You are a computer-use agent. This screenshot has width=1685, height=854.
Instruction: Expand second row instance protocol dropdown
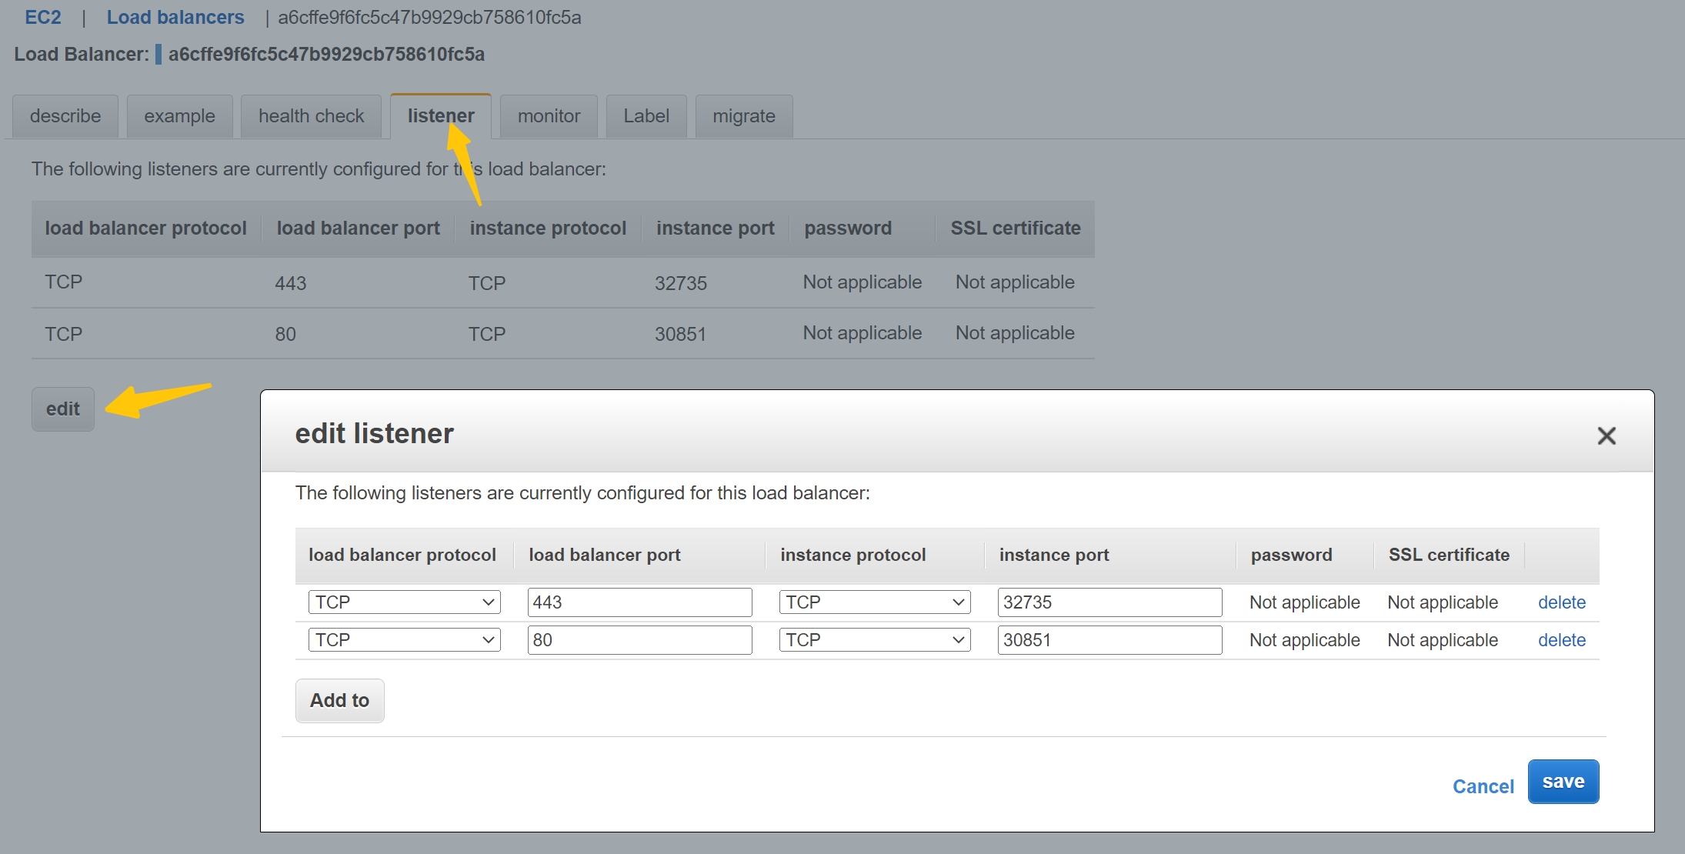point(874,640)
